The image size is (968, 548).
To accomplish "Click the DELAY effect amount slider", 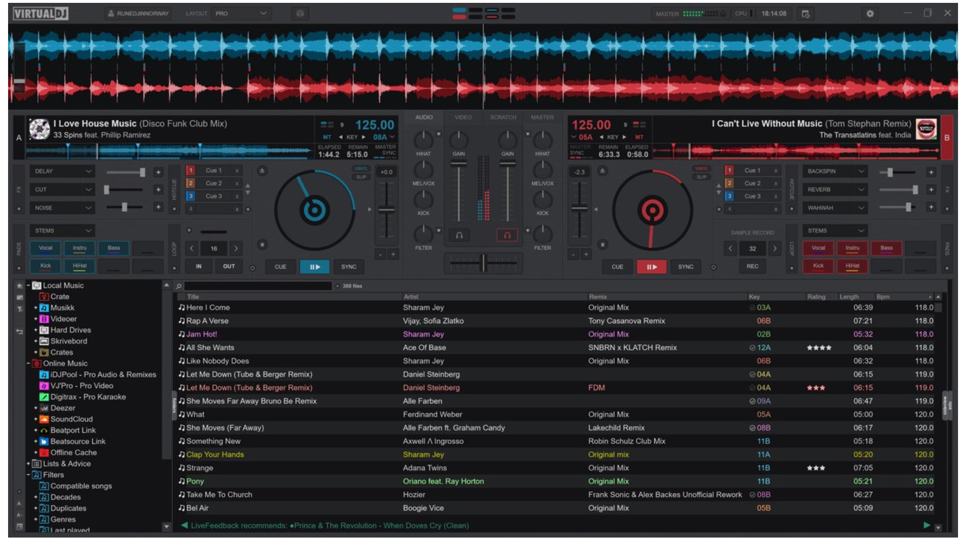I will (126, 172).
